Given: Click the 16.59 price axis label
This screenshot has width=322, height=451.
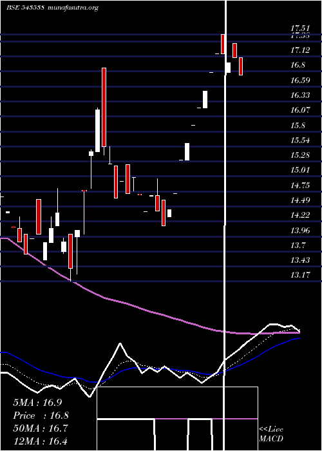Looking at the screenshot, I should click(300, 81).
